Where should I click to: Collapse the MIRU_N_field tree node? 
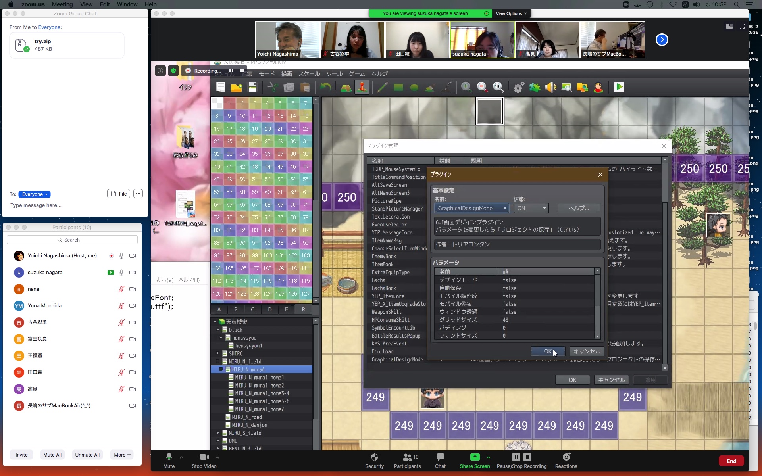[x=217, y=361]
